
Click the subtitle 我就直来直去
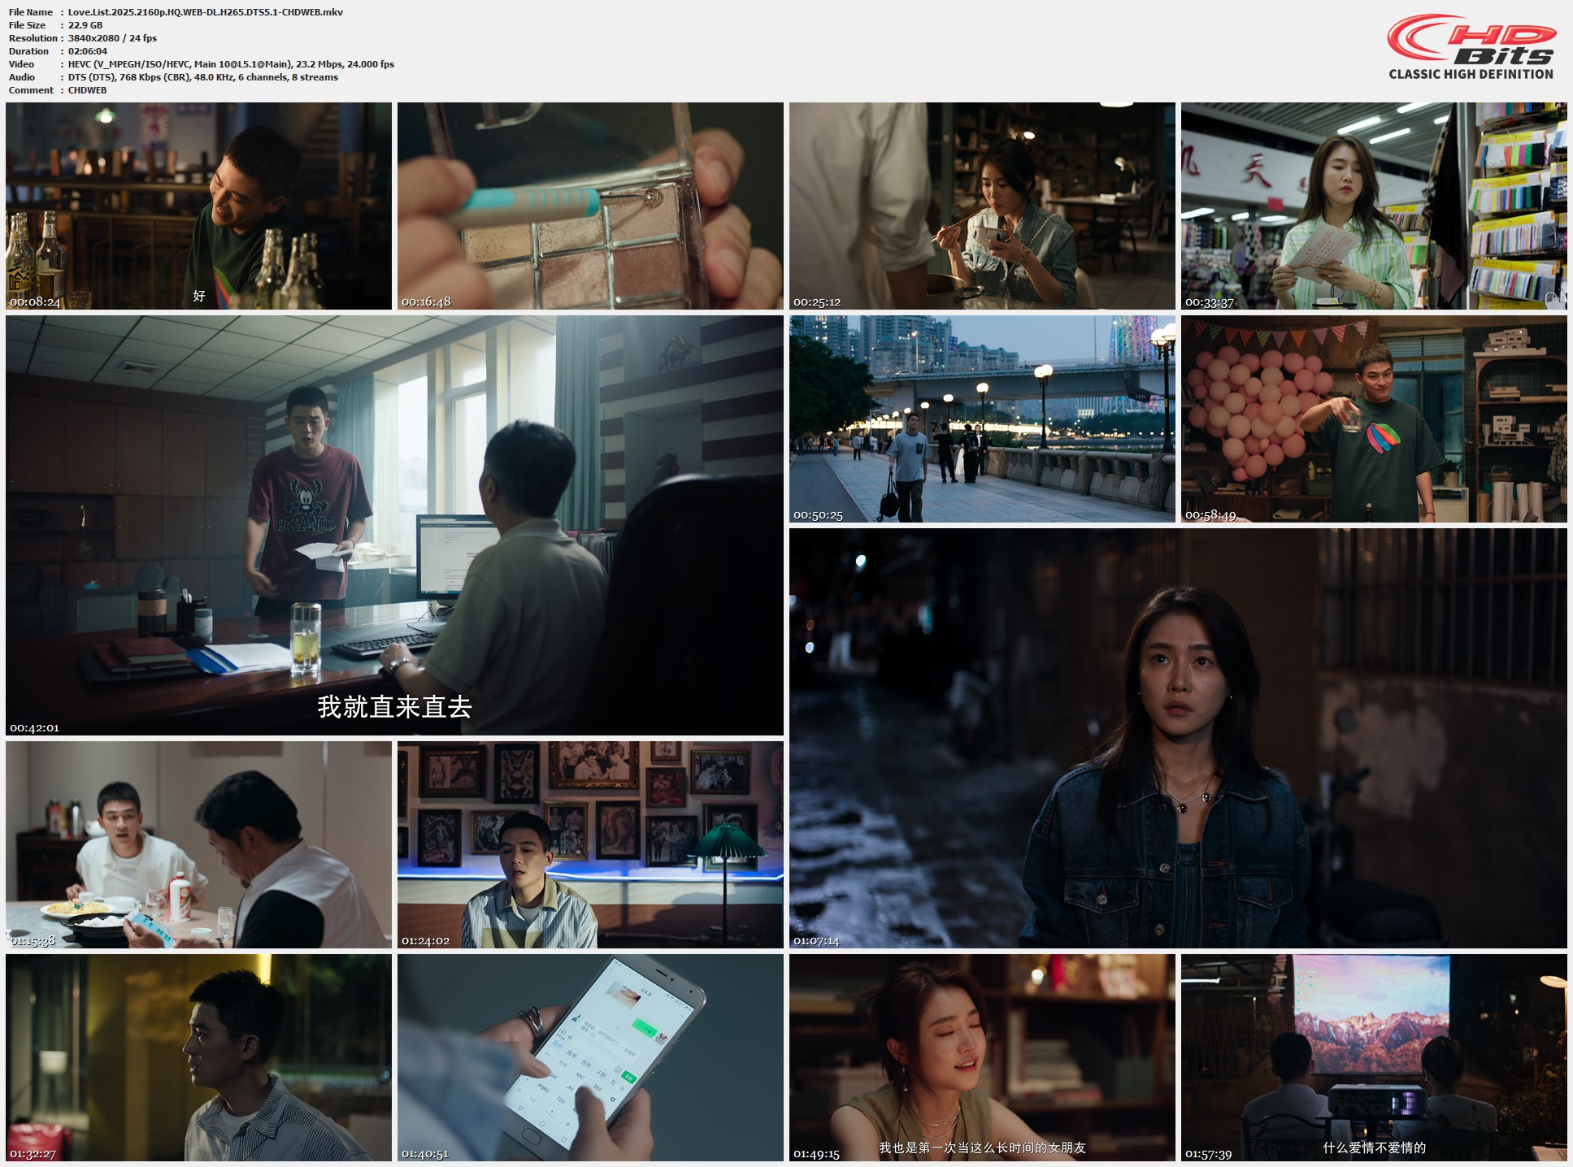(x=394, y=706)
